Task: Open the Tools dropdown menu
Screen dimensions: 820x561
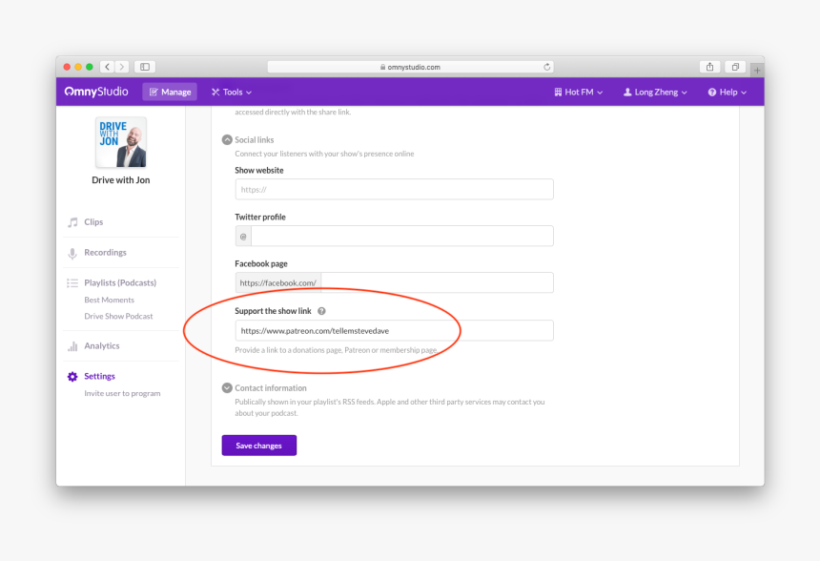Action: tap(232, 92)
